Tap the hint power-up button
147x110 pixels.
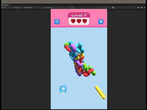point(63,89)
